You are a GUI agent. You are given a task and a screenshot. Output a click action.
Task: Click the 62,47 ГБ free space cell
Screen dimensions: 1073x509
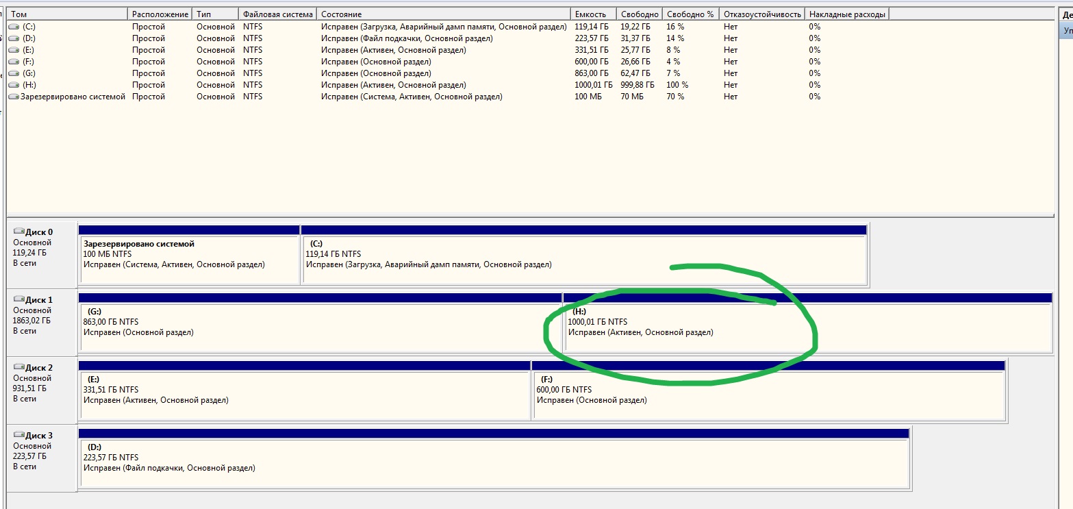tap(635, 73)
